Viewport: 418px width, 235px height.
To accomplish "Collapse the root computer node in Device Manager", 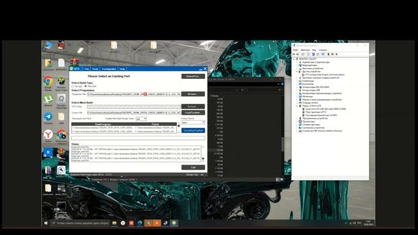I will [294, 59].
